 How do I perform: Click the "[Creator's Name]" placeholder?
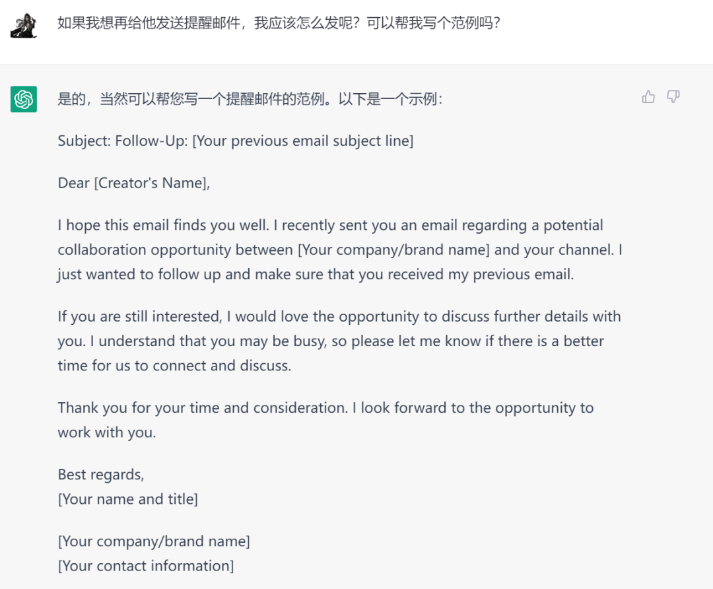point(152,183)
